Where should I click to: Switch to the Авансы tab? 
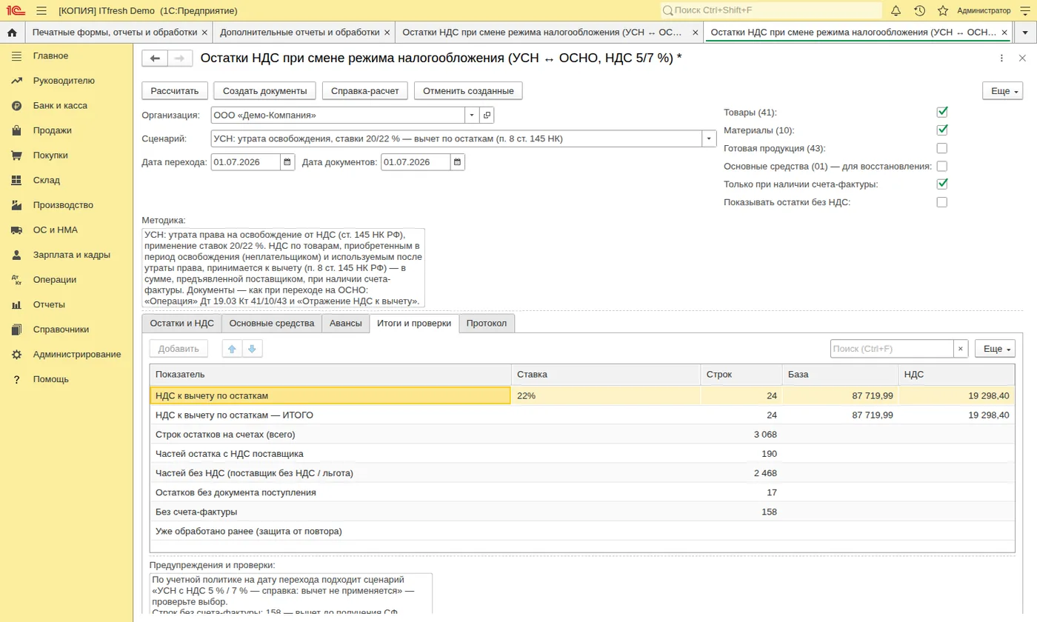tap(346, 324)
